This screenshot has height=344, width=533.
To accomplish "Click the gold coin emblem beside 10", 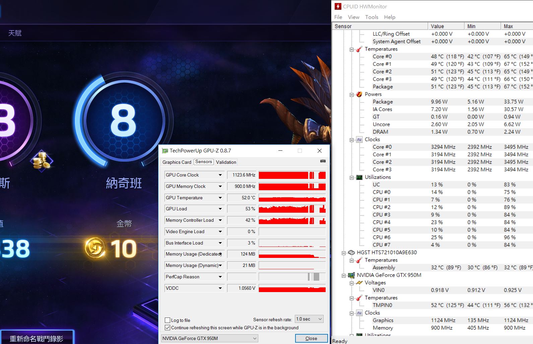I will pos(95,248).
